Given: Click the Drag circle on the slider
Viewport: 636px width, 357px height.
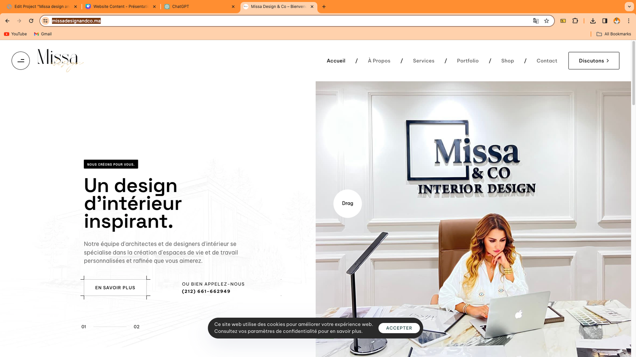Looking at the screenshot, I should pyautogui.click(x=347, y=203).
